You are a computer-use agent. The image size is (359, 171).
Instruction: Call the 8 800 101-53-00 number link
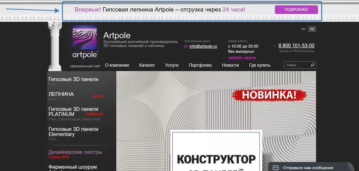[x=296, y=45]
